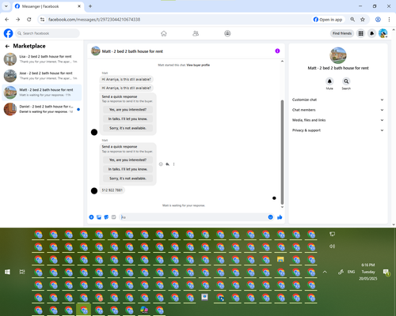The image size is (396, 316).
Task: Expand the Chat members section
Action: 337,110
